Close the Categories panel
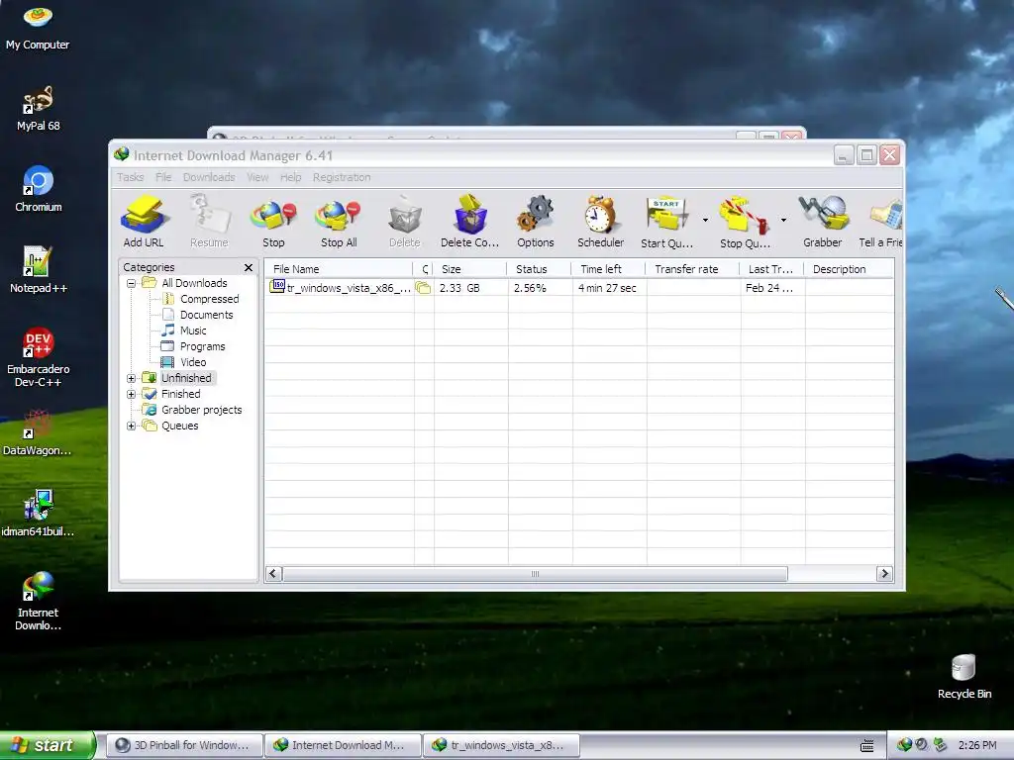 [x=249, y=267]
